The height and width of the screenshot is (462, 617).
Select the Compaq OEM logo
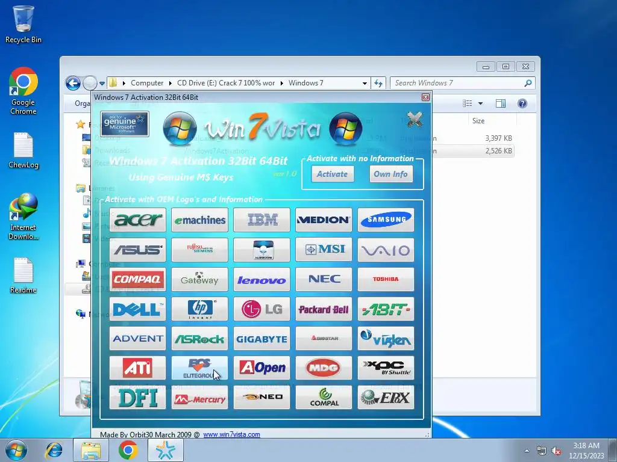pos(138,279)
